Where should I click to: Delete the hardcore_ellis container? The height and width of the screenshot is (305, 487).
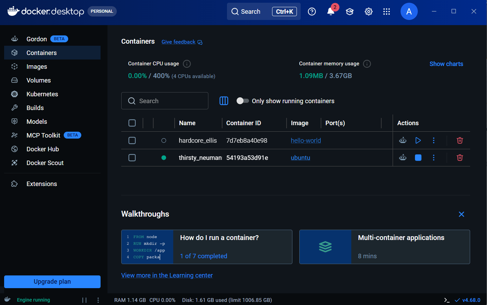(x=460, y=140)
